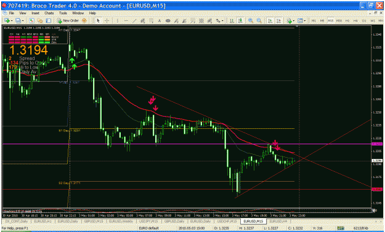Switch to the GBPUSD,Daily chart tab
The height and width of the screenshot is (232, 385).
tap(174, 221)
